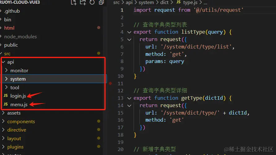
Task: Click the JS icon beside login.js
Action: 6,95
